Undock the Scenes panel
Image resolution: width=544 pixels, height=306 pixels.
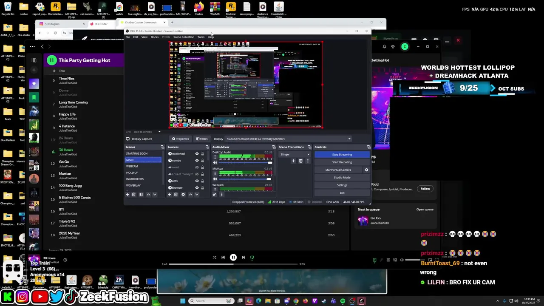click(x=162, y=147)
